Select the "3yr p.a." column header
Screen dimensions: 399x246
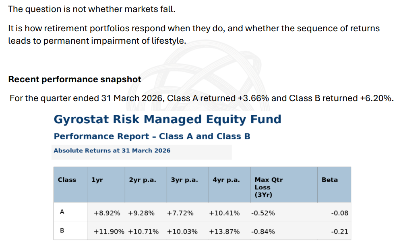coord(184,180)
